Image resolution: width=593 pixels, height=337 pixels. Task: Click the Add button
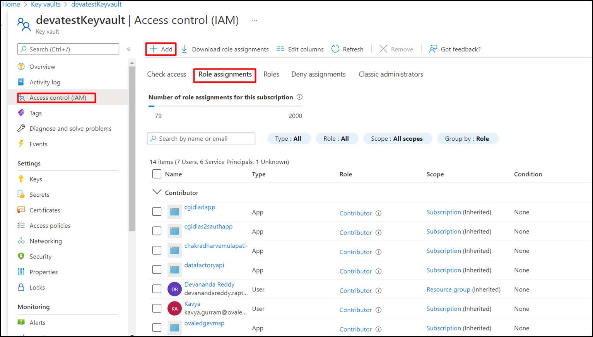point(161,49)
